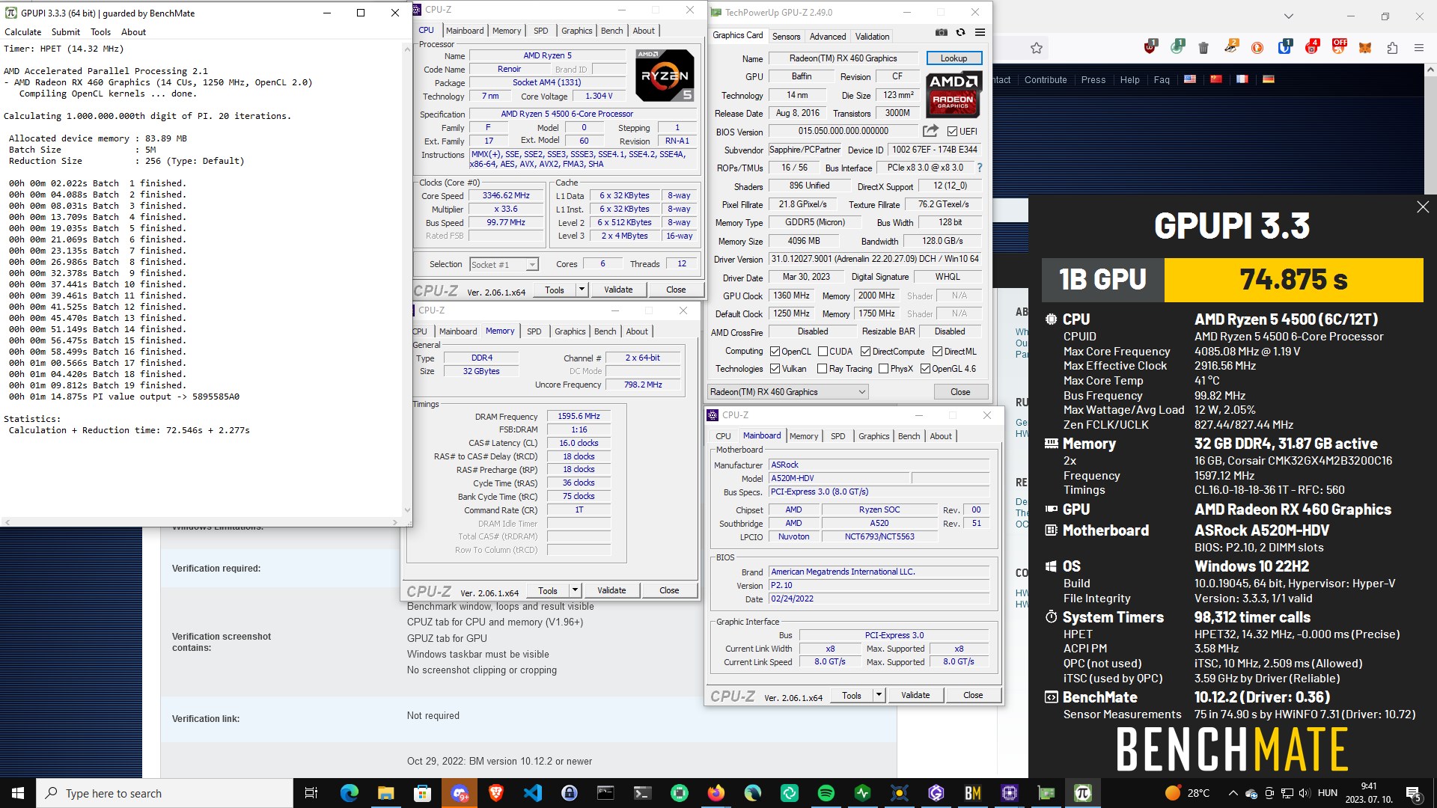Switch to the Advanced tab in GPU-Z
The width and height of the screenshot is (1437, 808).
pyautogui.click(x=828, y=36)
